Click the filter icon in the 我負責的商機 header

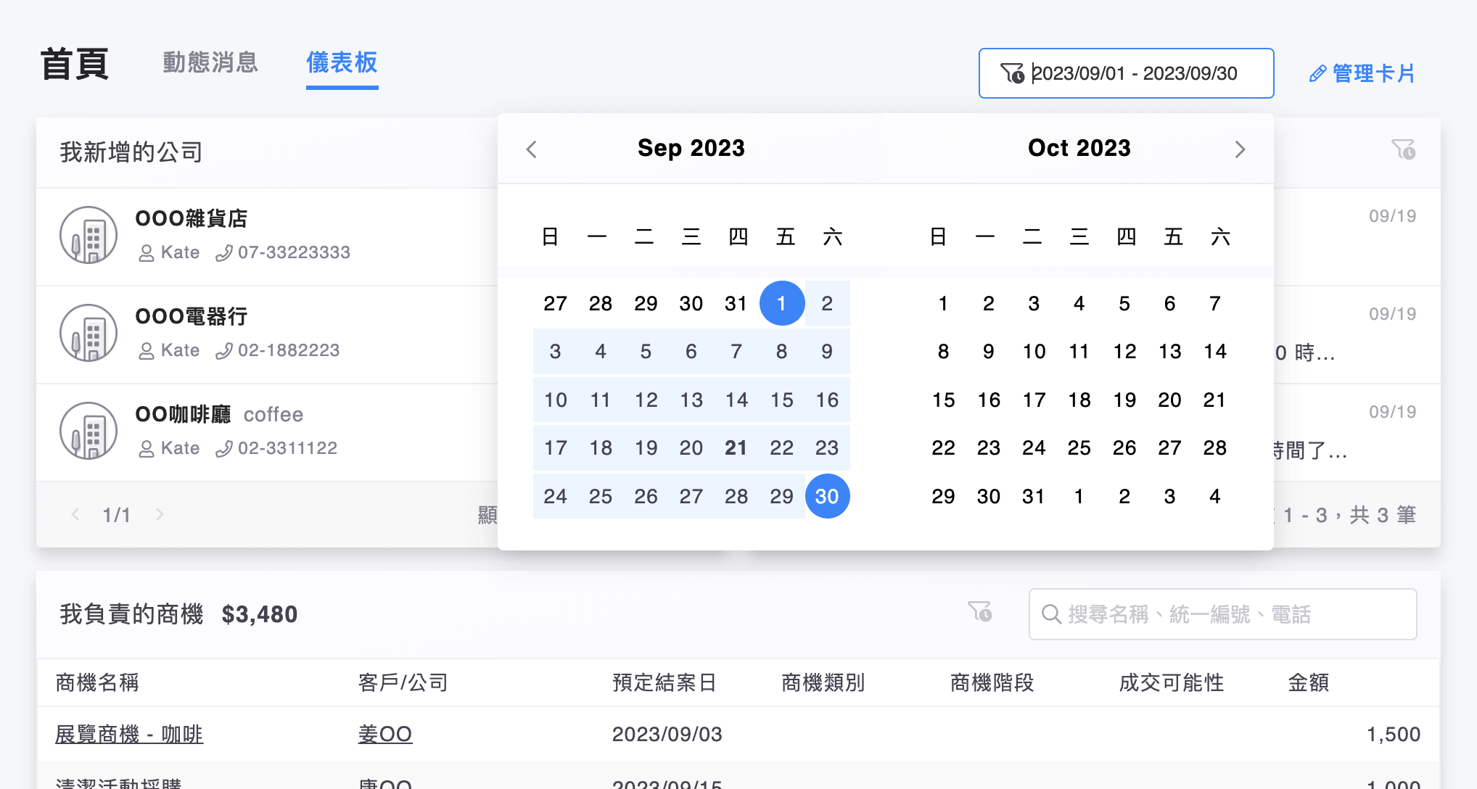pos(979,612)
